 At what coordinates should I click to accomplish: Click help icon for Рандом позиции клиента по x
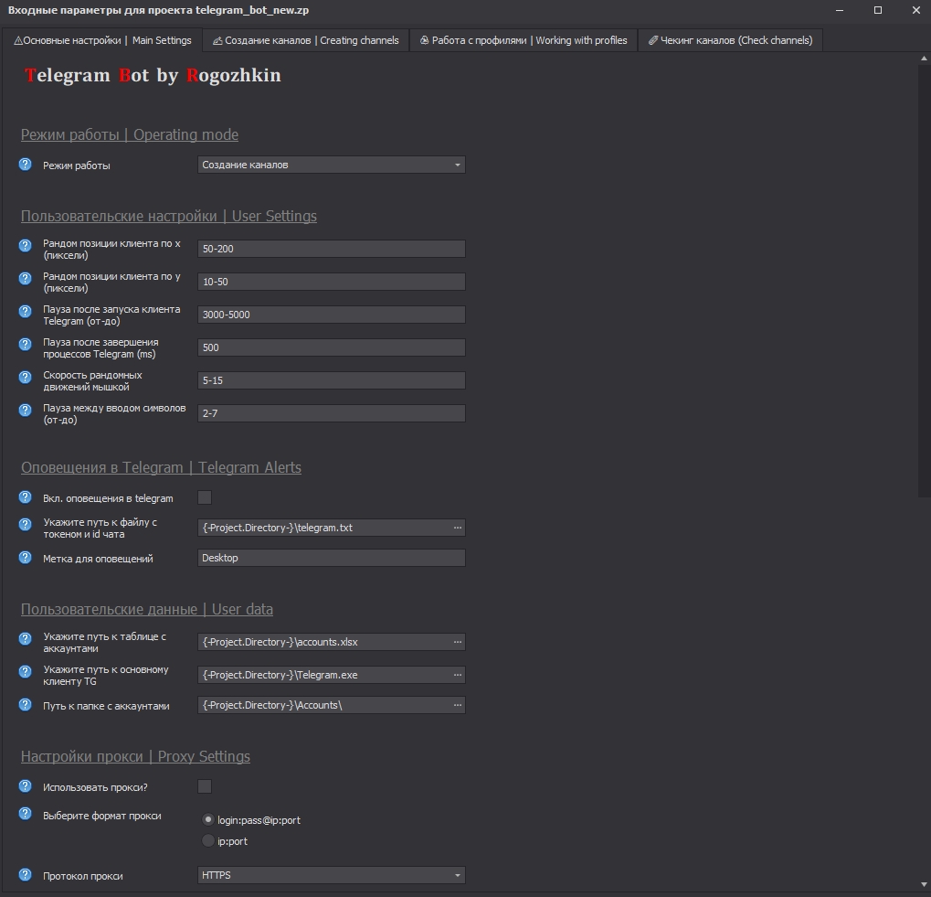25,245
